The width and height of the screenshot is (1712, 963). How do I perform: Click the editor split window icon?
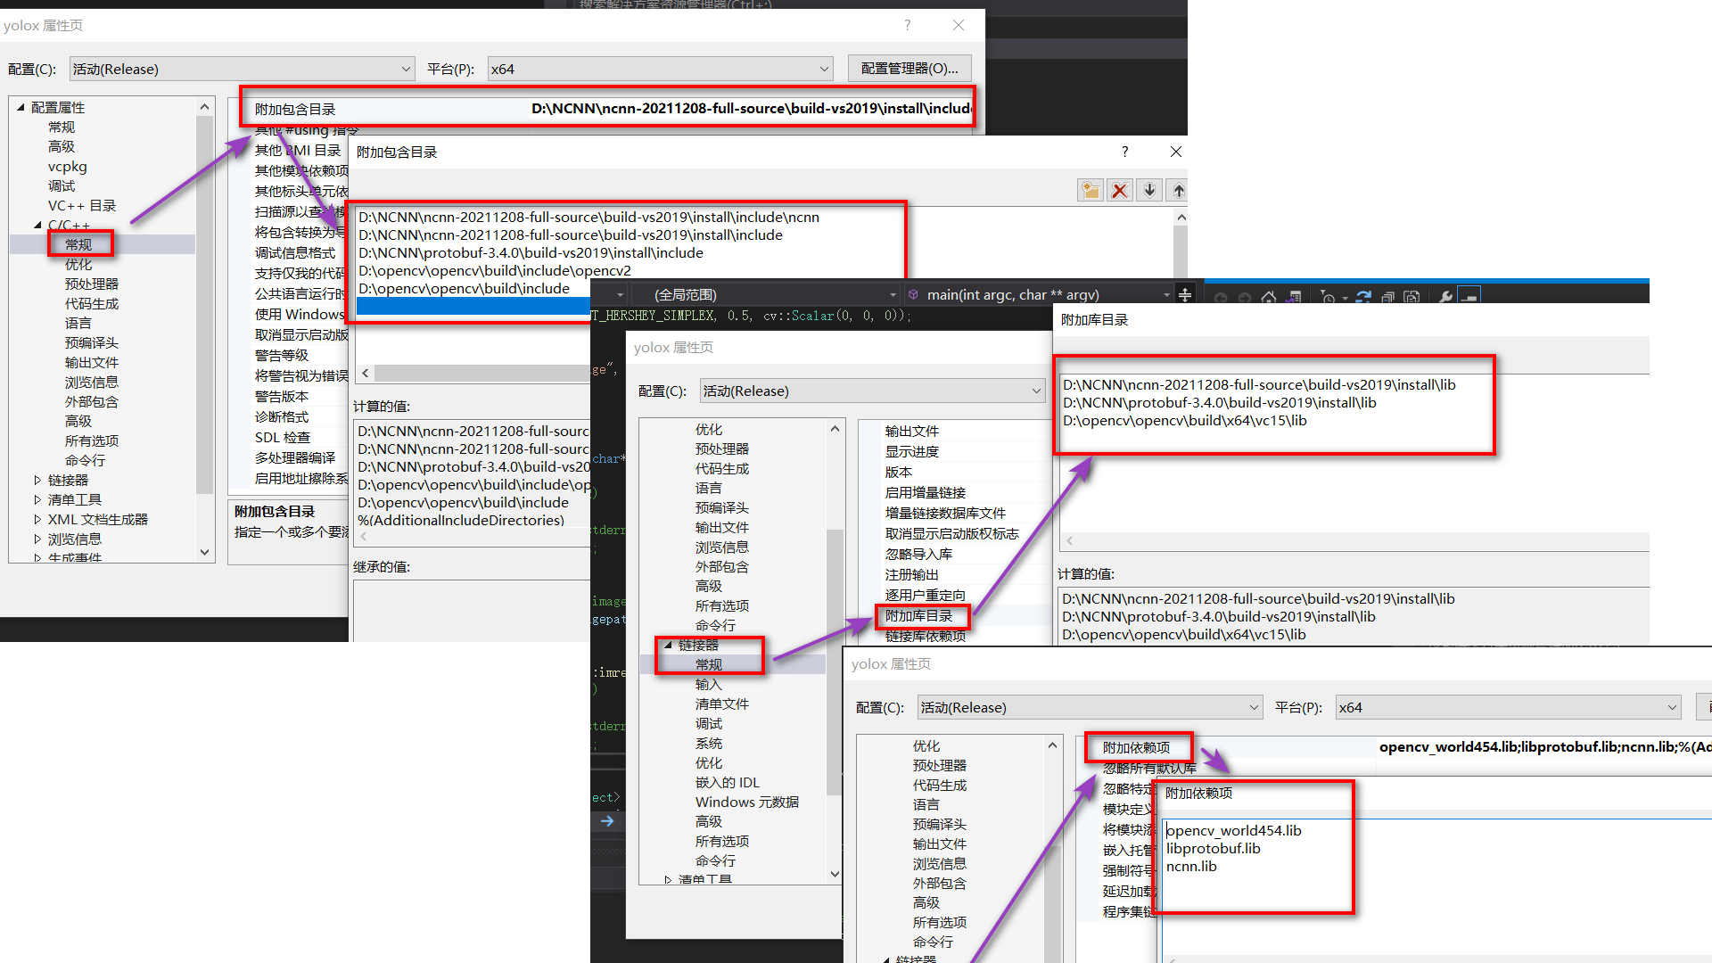(x=1185, y=294)
